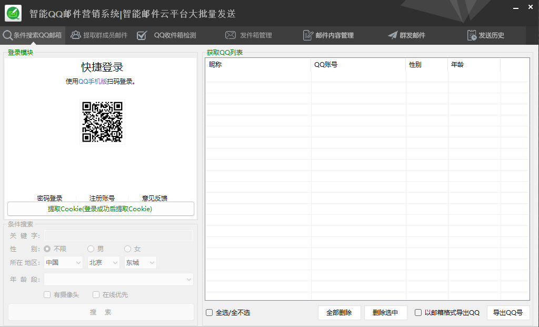Screen dimensions: 539x327
Task: Click the envelope icon for 发件箱管理
Action: [x=231, y=35]
